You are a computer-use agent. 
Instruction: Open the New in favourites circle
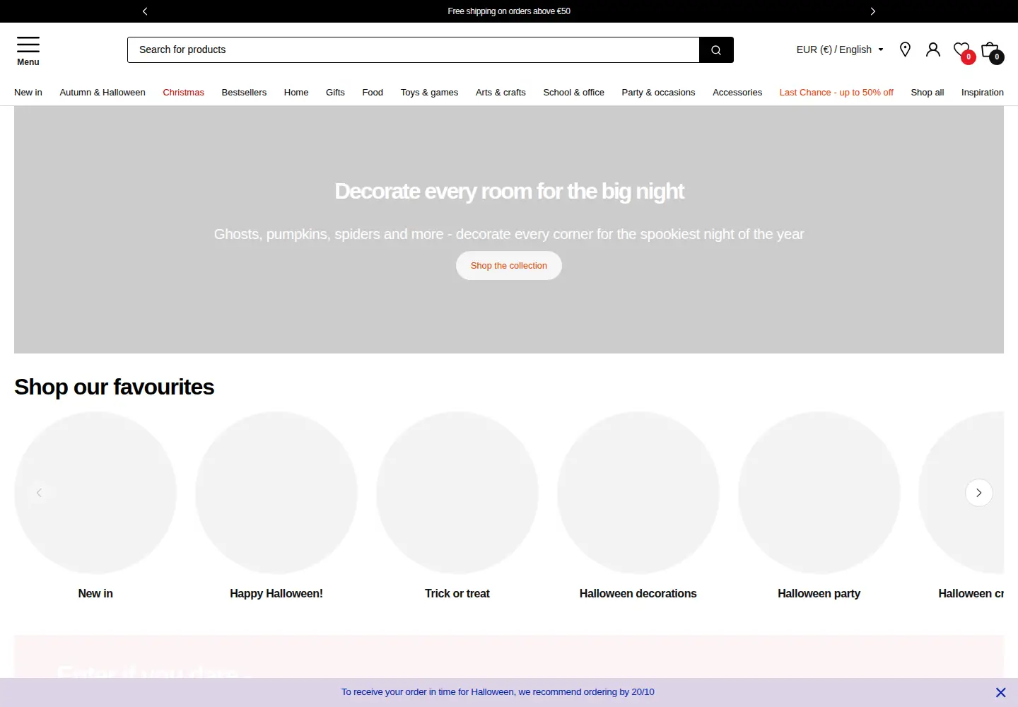pos(95,493)
